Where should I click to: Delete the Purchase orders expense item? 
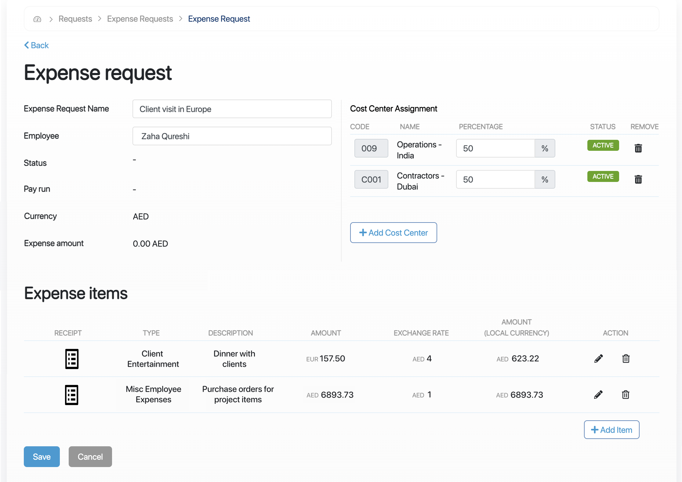[626, 395]
